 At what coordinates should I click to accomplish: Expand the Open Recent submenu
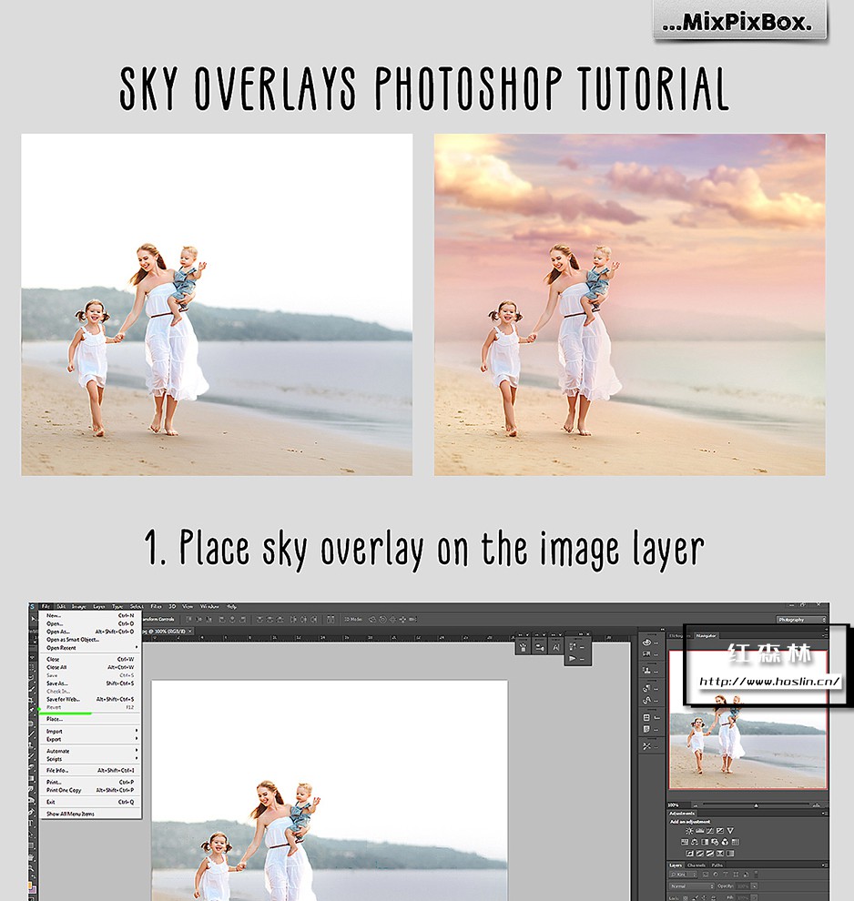89,648
